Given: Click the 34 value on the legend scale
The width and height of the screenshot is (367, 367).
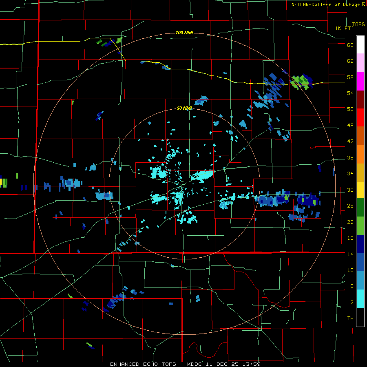Looking at the screenshot, I should [350, 174].
